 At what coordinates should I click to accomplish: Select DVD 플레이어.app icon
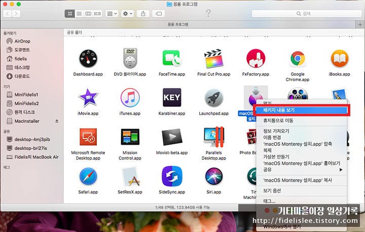click(x=130, y=58)
